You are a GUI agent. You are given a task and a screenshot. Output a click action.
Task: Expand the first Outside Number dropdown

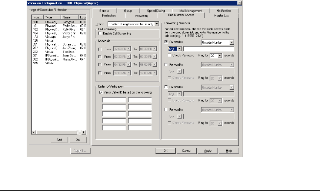pos(231,42)
